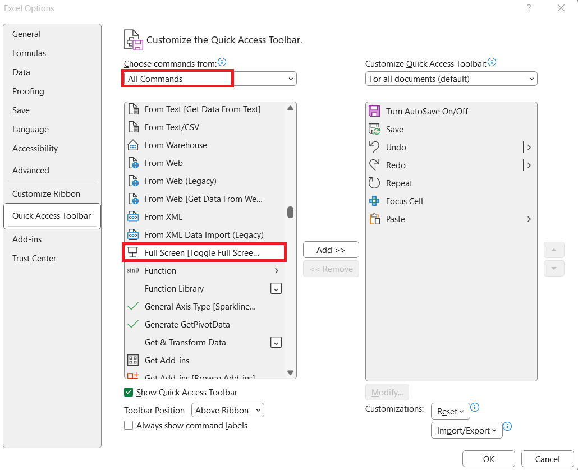Expand the Function submenu arrow
The height and width of the screenshot is (470, 578).
tap(277, 271)
